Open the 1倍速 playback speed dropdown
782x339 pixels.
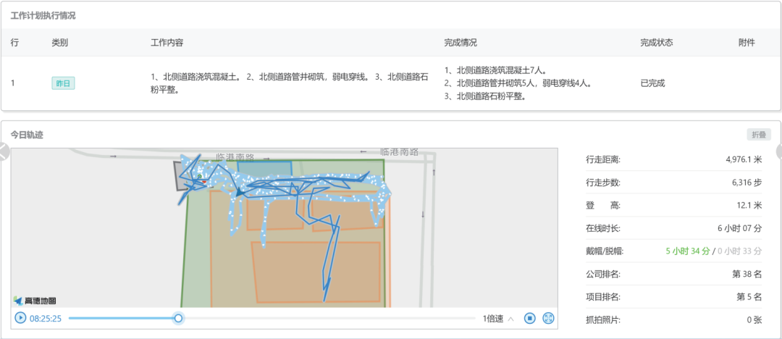pos(498,319)
